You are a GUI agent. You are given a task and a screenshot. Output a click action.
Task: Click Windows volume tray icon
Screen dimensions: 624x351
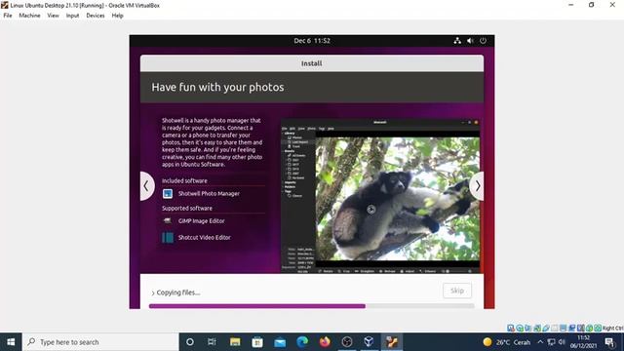tap(562, 342)
